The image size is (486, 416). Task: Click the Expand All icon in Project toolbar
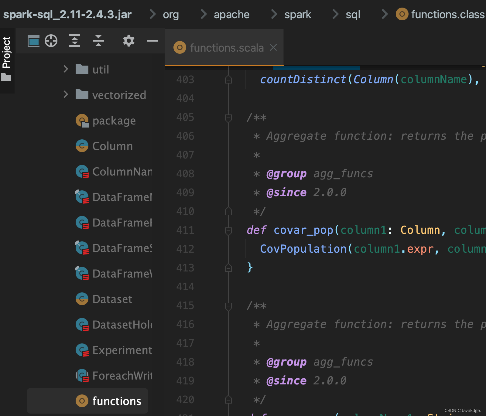click(74, 40)
